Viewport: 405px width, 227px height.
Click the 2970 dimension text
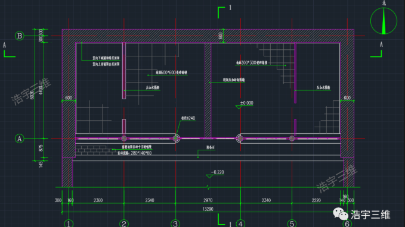(x=208, y=200)
